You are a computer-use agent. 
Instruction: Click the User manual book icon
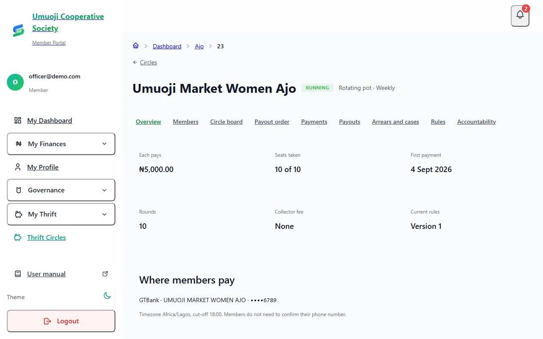point(18,274)
